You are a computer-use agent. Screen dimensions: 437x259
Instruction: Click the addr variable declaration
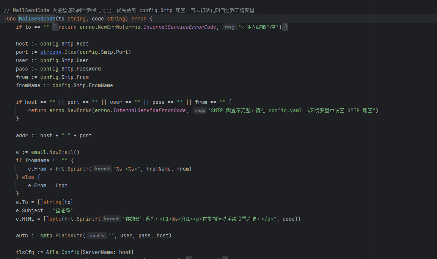coord(22,136)
